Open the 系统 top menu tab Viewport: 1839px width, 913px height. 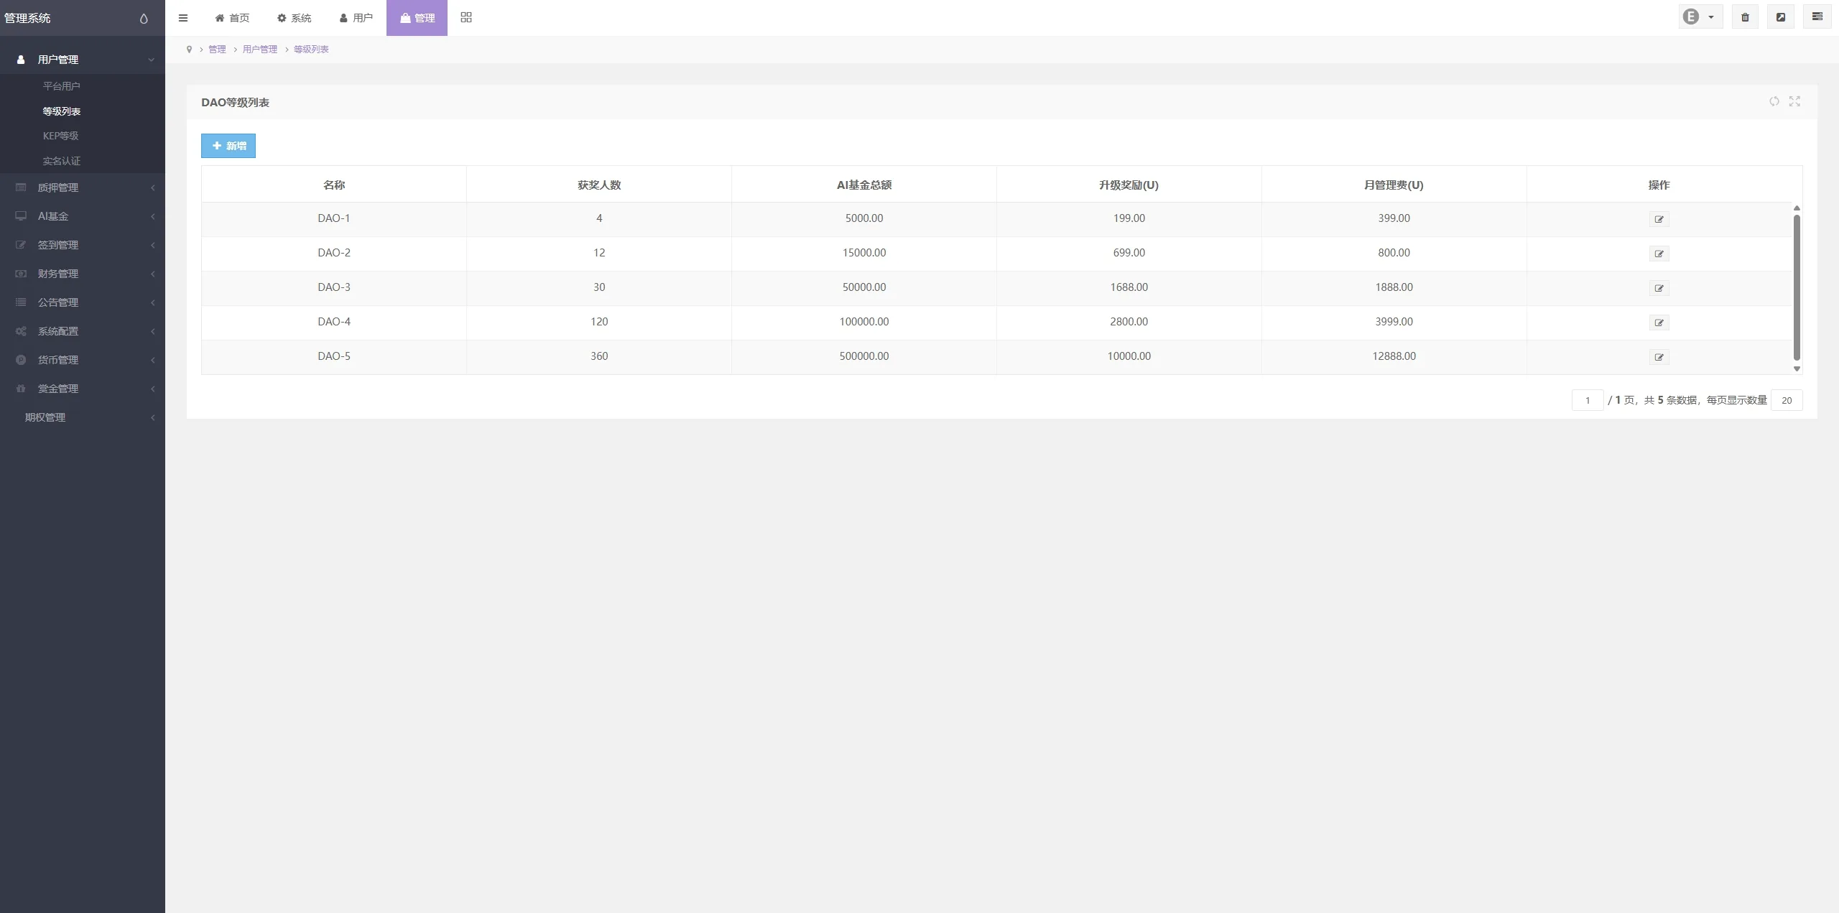295,18
